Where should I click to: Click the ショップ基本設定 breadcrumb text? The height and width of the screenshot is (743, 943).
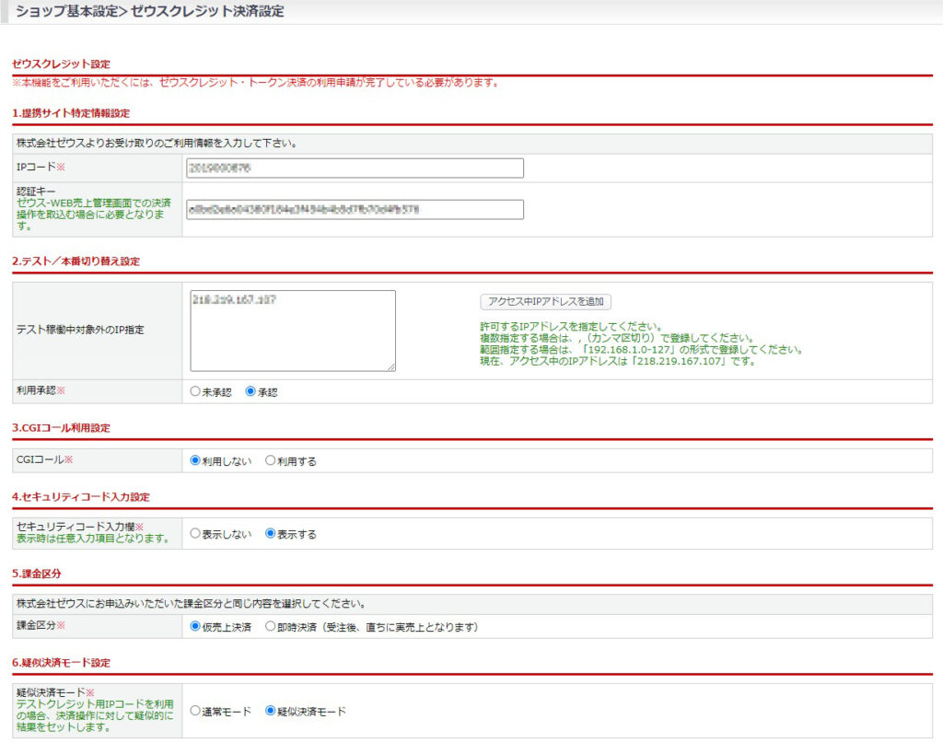point(66,11)
